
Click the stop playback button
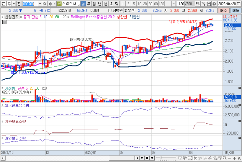[147, 158]
